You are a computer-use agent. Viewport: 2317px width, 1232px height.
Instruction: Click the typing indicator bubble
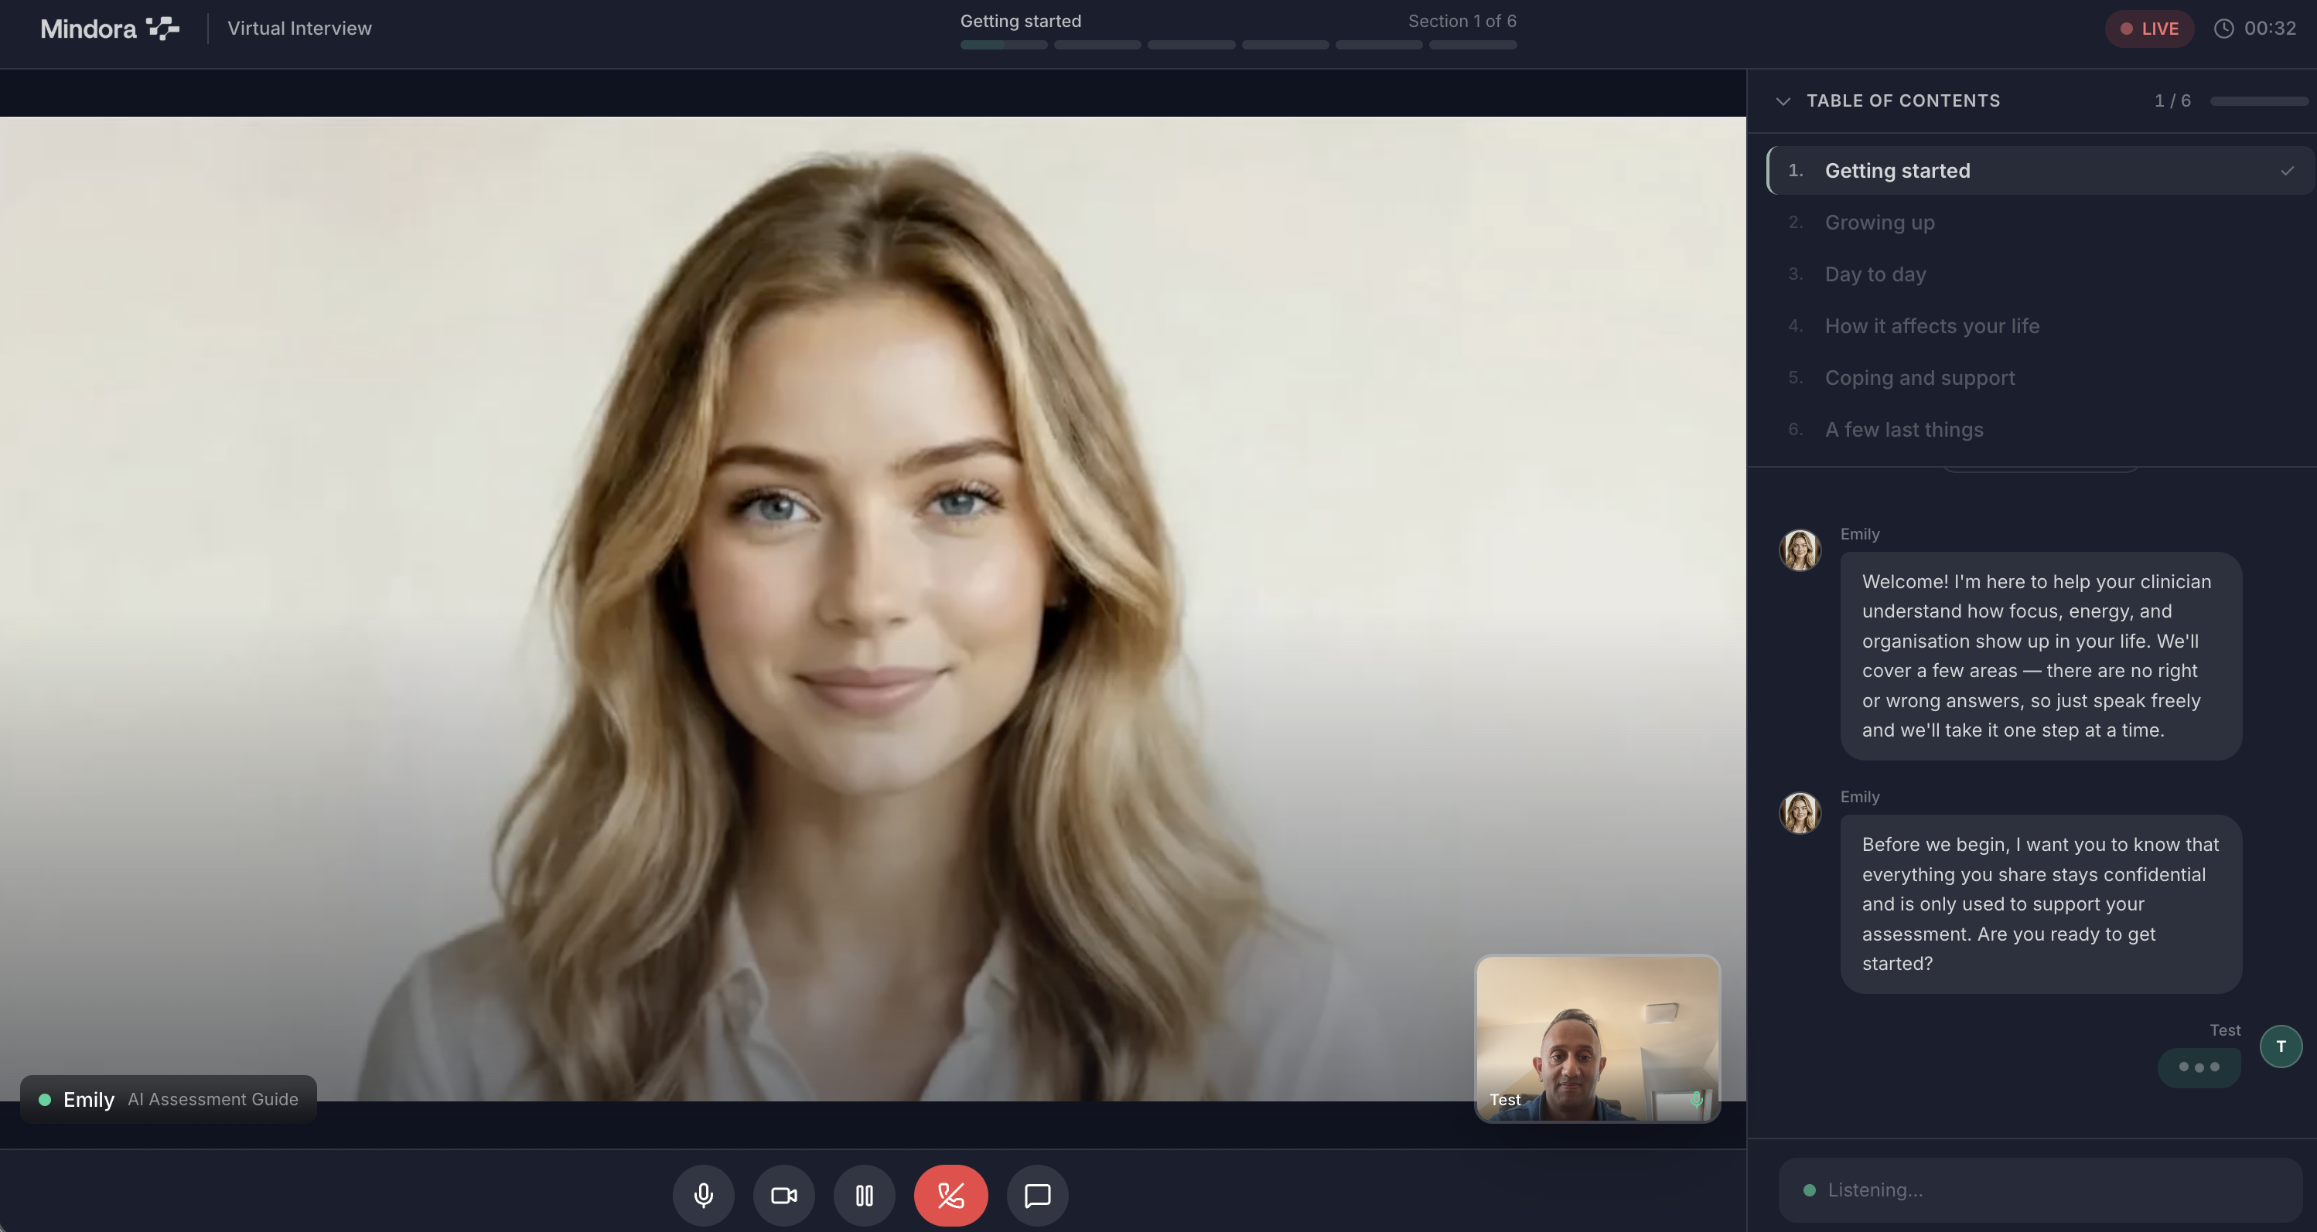coord(2198,1067)
